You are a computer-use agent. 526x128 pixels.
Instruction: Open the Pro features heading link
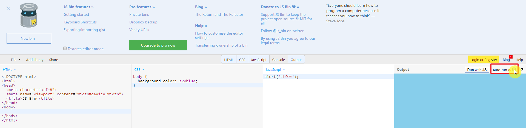pyautogui.click(x=142, y=7)
